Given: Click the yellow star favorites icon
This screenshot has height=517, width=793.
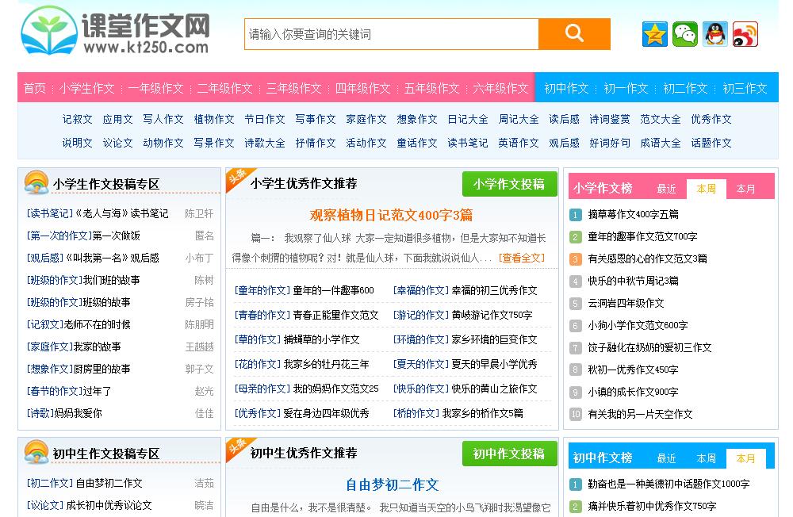Looking at the screenshot, I should tap(655, 34).
